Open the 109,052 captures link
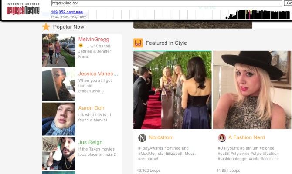Image resolution: width=292 pixels, height=174 pixels. pos(67,12)
